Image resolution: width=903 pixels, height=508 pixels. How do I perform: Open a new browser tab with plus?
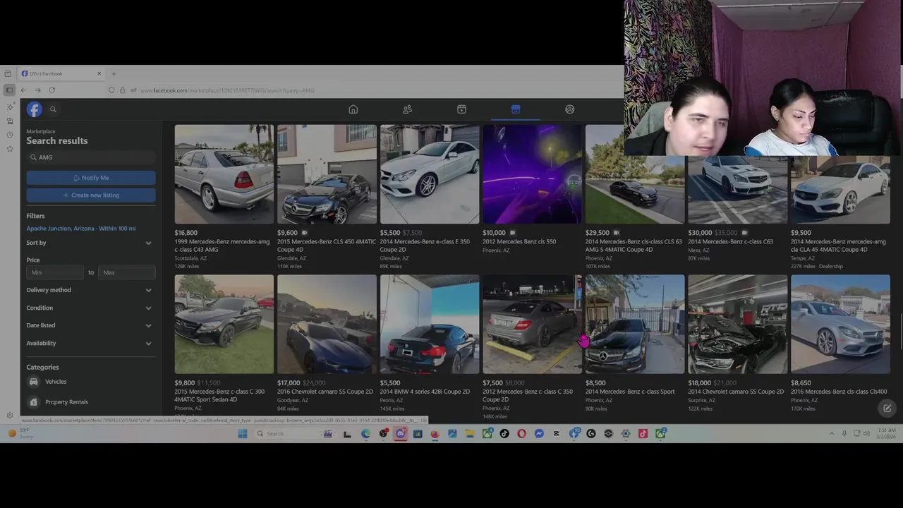point(114,73)
